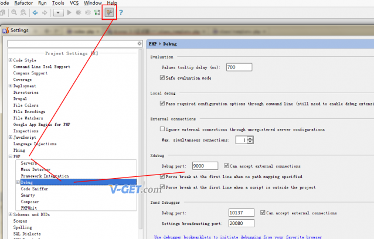This screenshot has height=239, width=374.
Task: Toggle Safe evaluation mode checkbox
Action: (162, 78)
